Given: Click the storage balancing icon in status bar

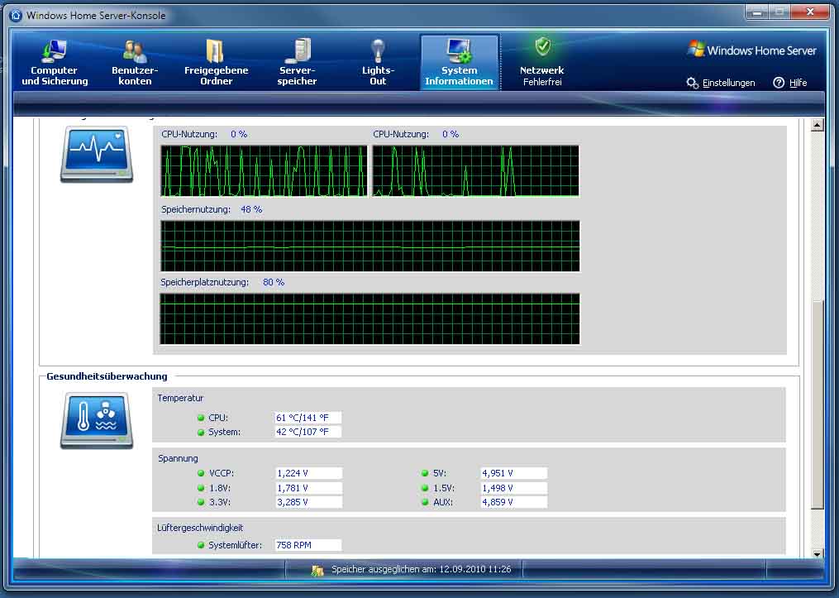Looking at the screenshot, I should [317, 570].
